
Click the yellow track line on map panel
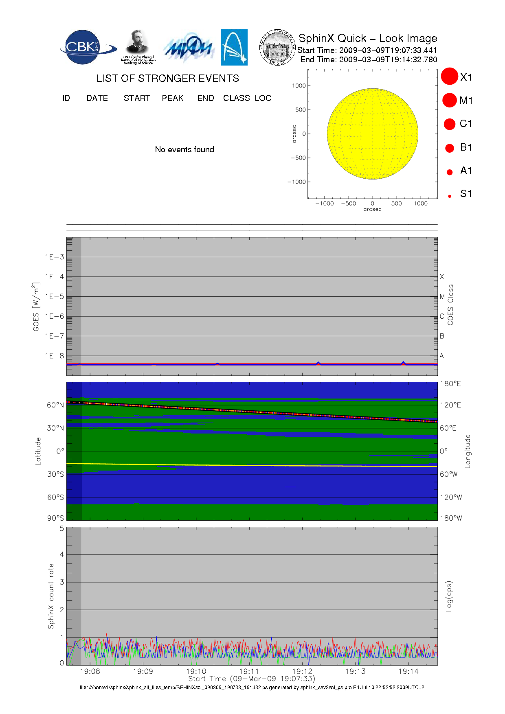point(252,465)
